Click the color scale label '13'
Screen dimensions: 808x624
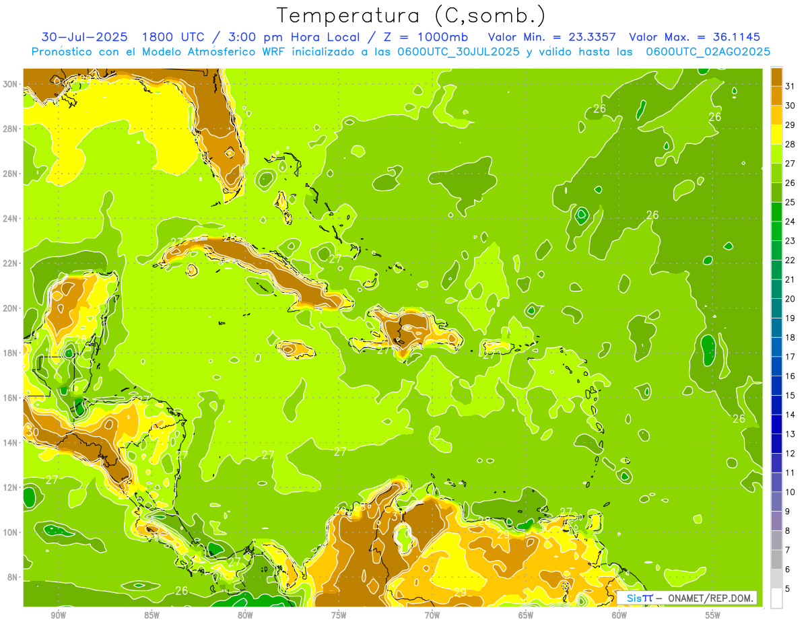point(790,434)
